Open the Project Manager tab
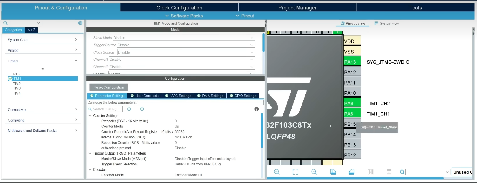This screenshot has height=183, width=477. click(297, 8)
